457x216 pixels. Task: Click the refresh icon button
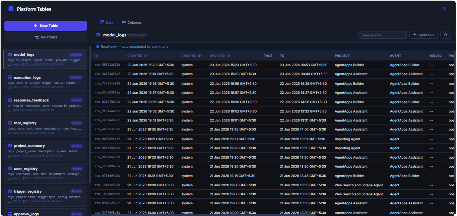(445, 35)
